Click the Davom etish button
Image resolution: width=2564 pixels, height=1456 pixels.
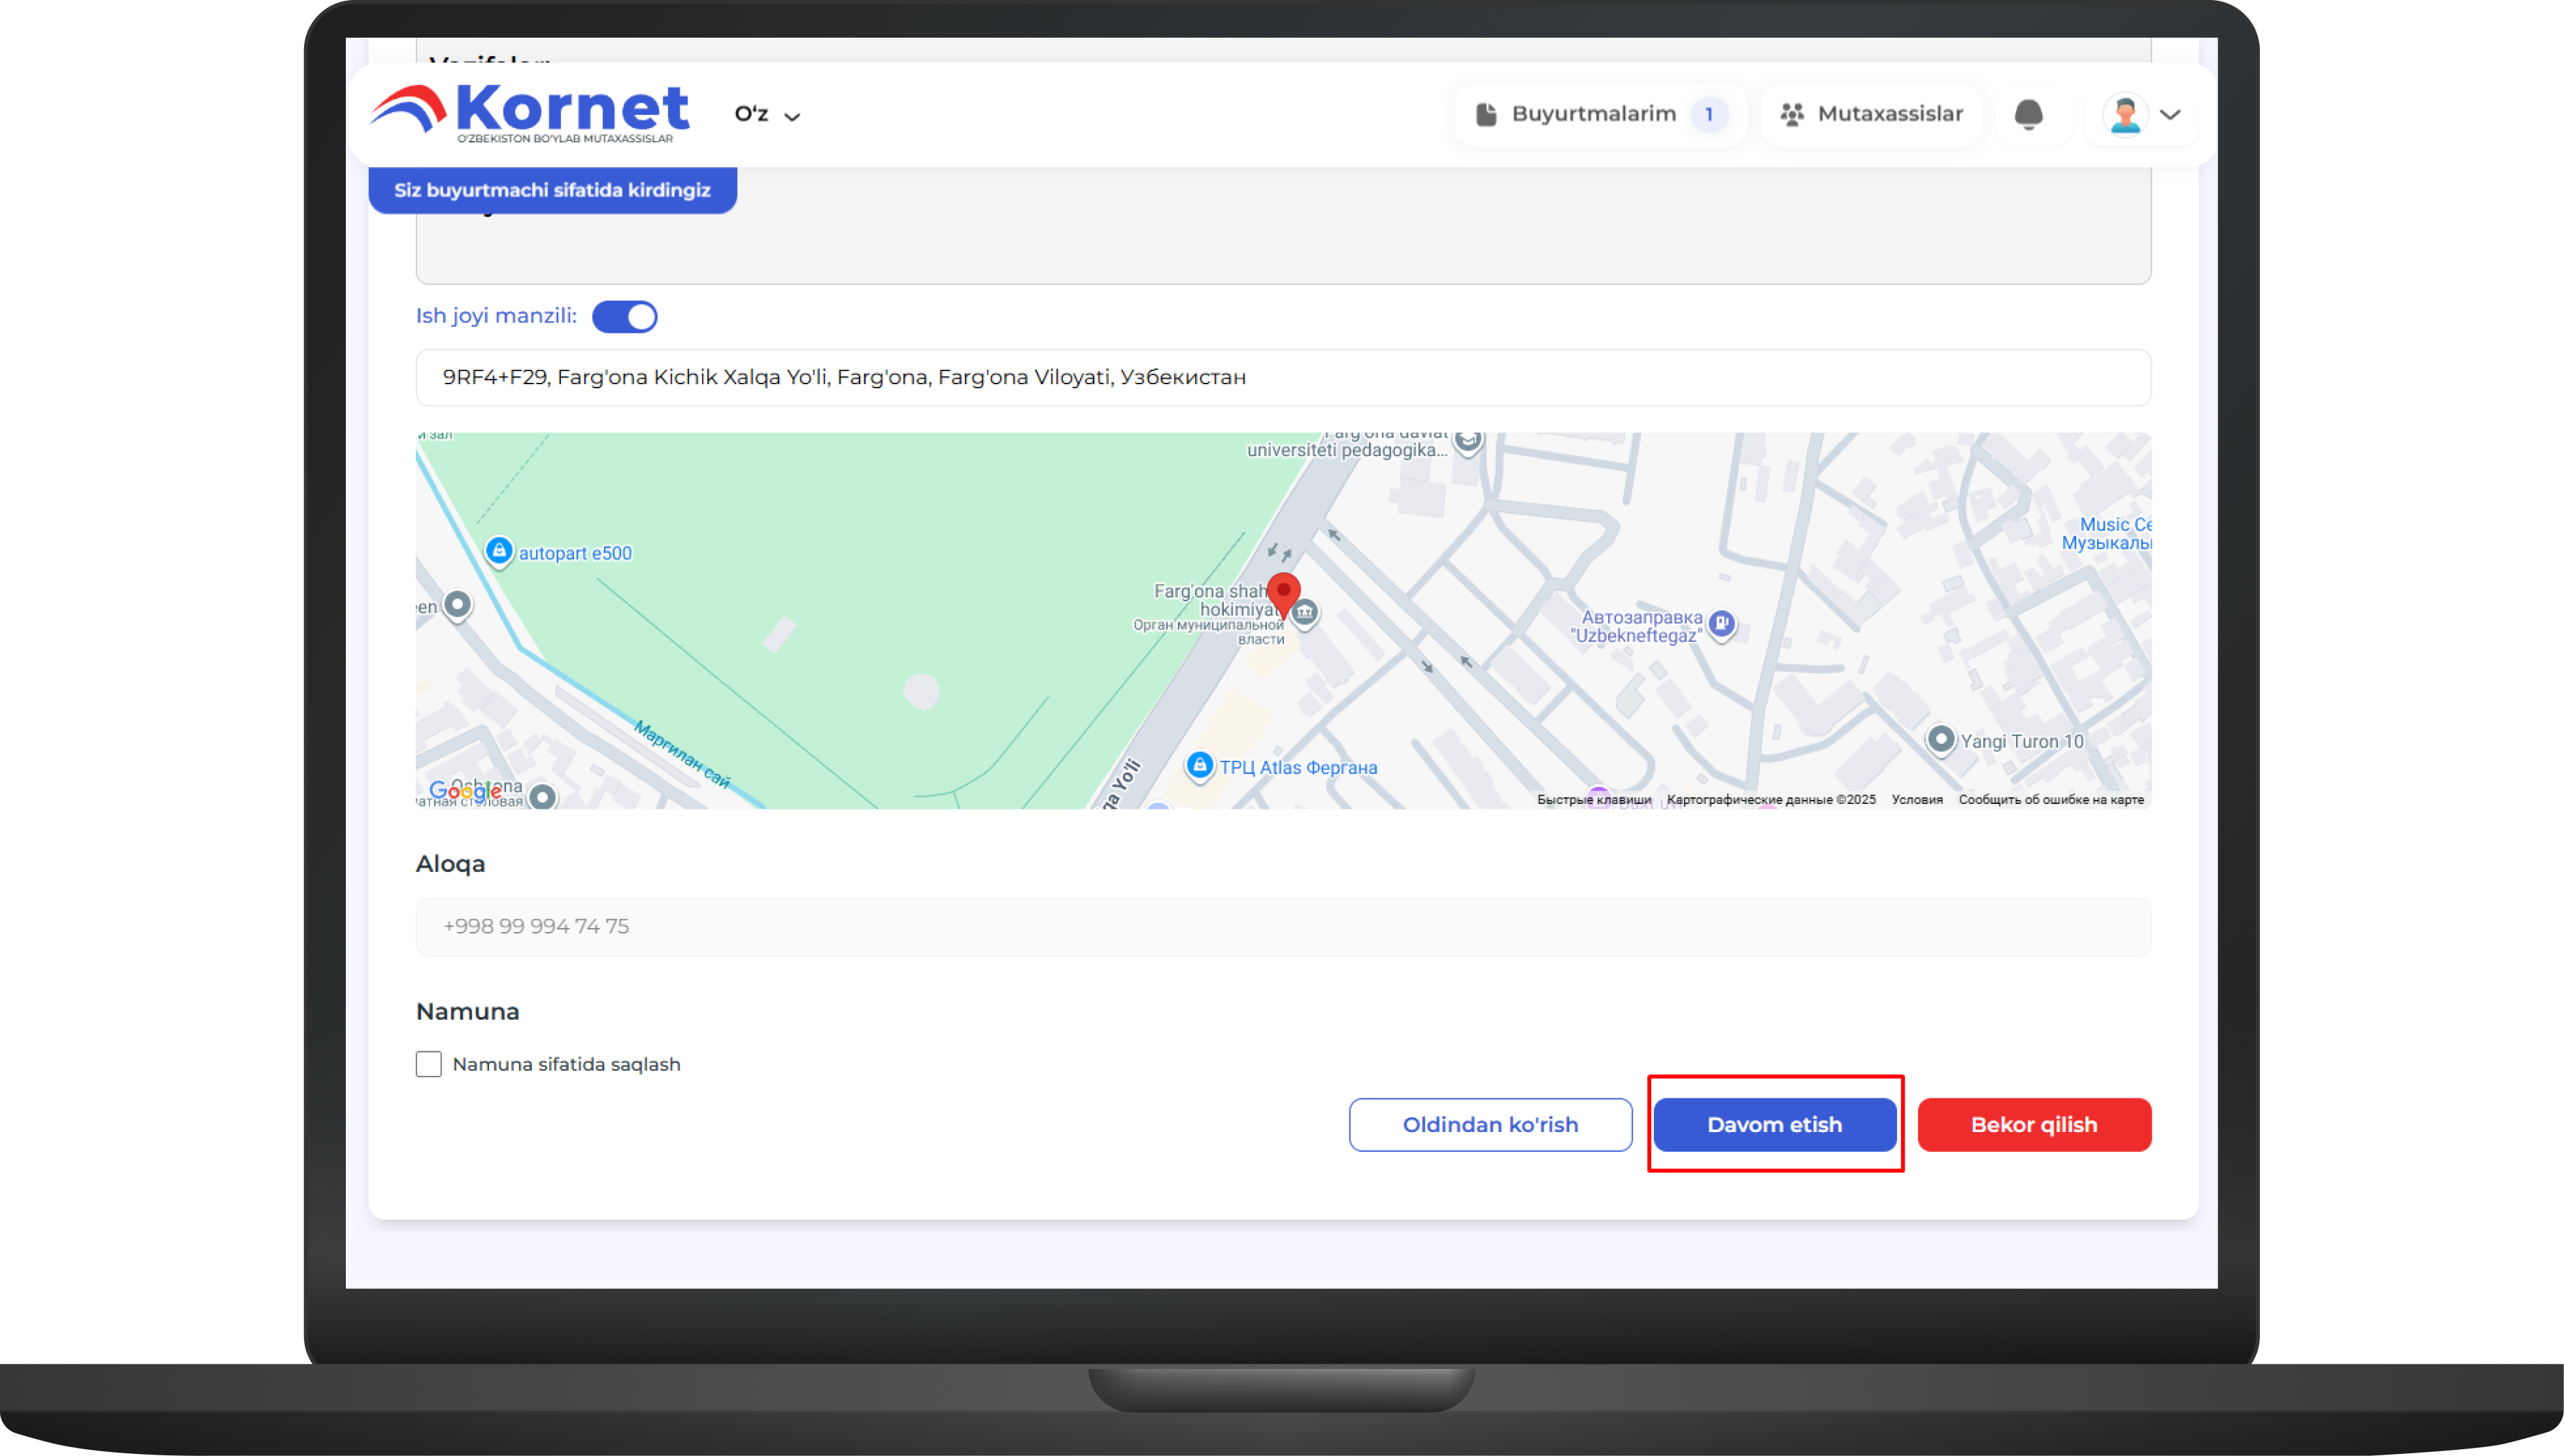1774,1124
